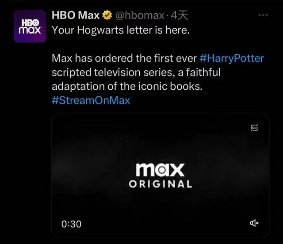Open the HBO Max profile avatar

click(30, 27)
